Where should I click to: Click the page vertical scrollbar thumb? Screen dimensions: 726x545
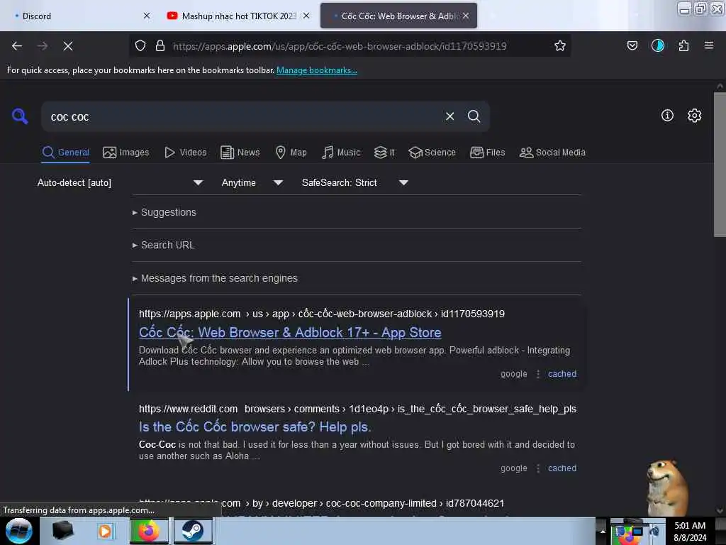pyautogui.click(x=719, y=165)
